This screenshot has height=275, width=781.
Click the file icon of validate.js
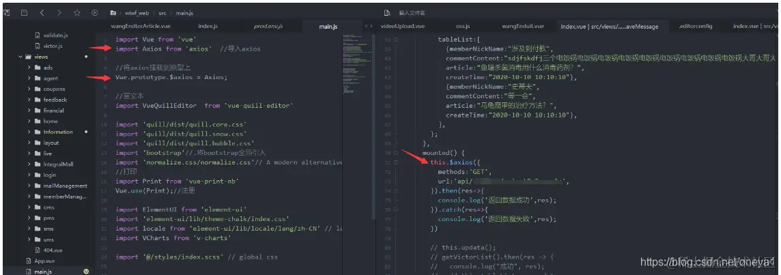click(38, 35)
